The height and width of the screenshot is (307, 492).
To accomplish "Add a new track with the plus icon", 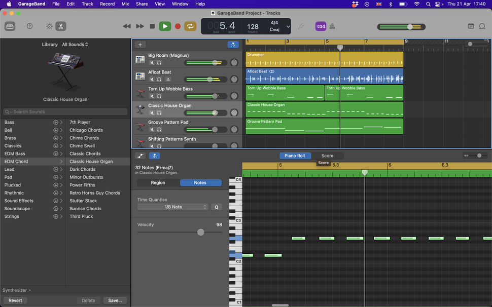I will coord(140,45).
